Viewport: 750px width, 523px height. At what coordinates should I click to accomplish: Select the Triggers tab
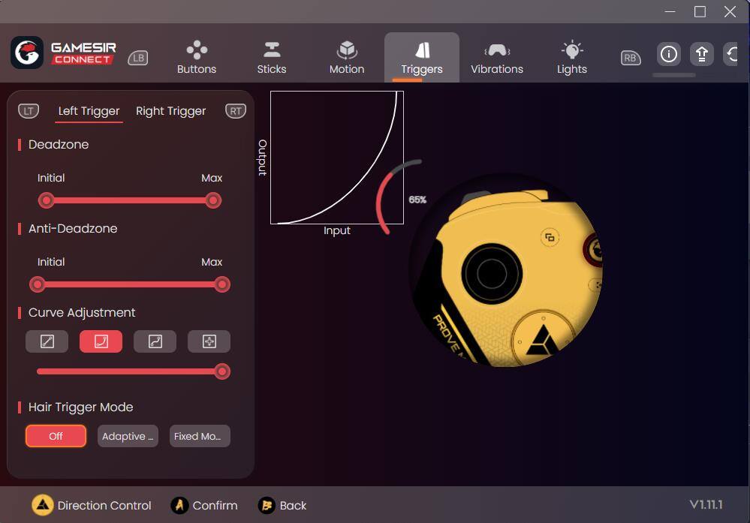[422, 58]
